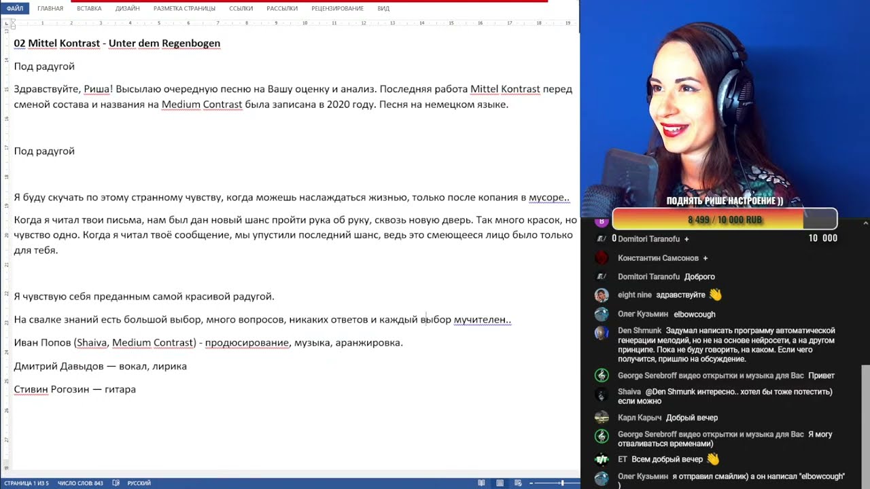This screenshot has width=870, height=489.
Task: Open the РЕЦЕНЗИРОВАНИЕ ribbon tab
Action: coord(337,8)
